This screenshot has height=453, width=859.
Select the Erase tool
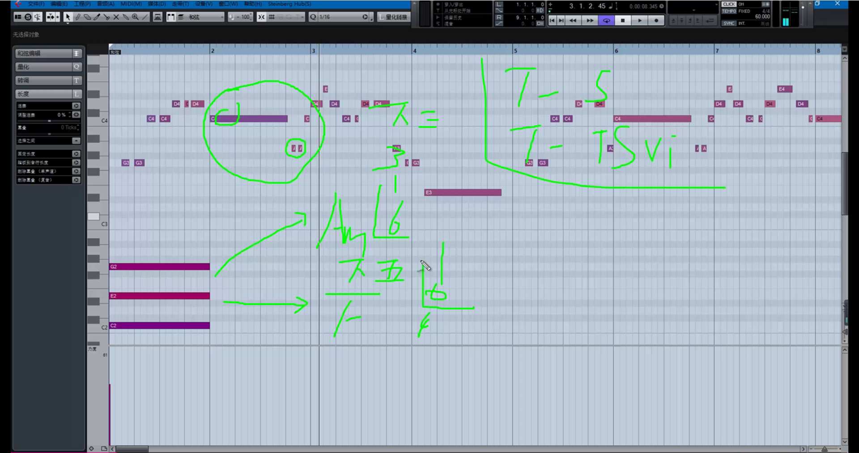point(87,17)
